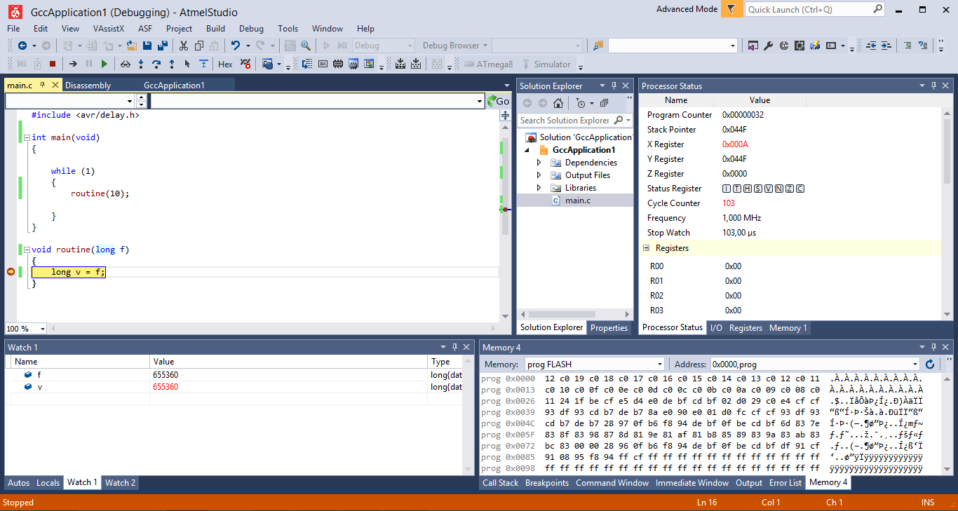The height and width of the screenshot is (511, 958).
Task: Click the Open File folder icon
Action: coord(131,46)
